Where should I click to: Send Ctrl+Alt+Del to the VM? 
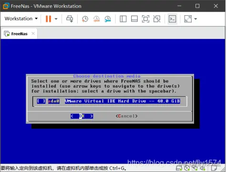coord(70,19)
